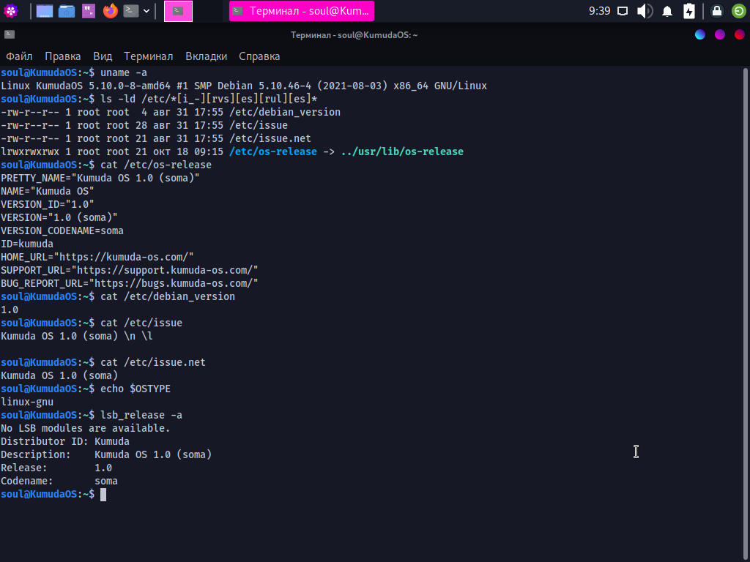Screen dimensions: 750x562
Task: Click the display tray icon
Action: [x=623, y=11]
